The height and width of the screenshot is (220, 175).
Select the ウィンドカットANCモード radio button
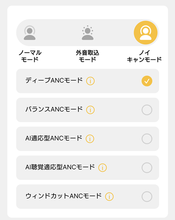point(147,197)
